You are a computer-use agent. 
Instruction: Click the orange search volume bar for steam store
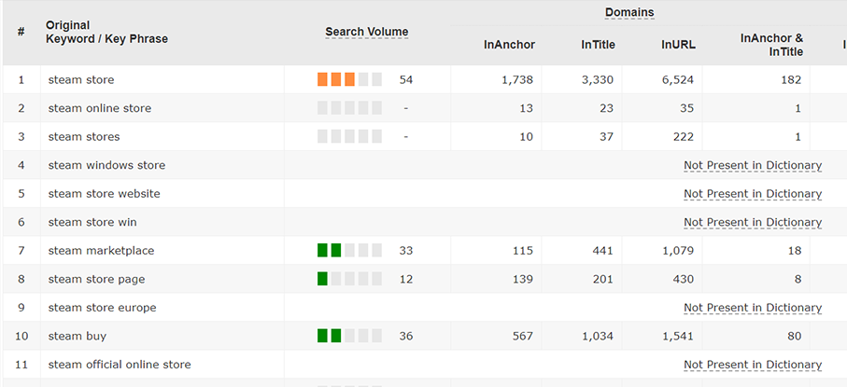(x=336, y=79)
